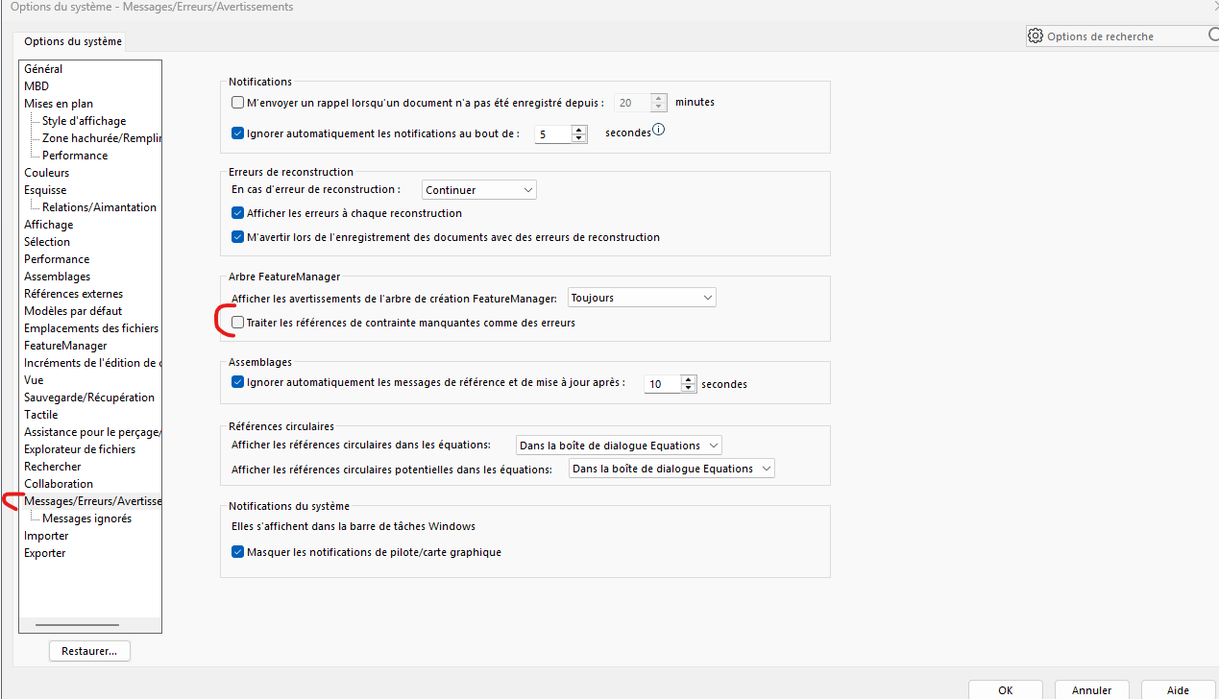The image size is (1219, 699).
Task: Open the 'Collaboration' category
Action: click(x=59, y=484)
